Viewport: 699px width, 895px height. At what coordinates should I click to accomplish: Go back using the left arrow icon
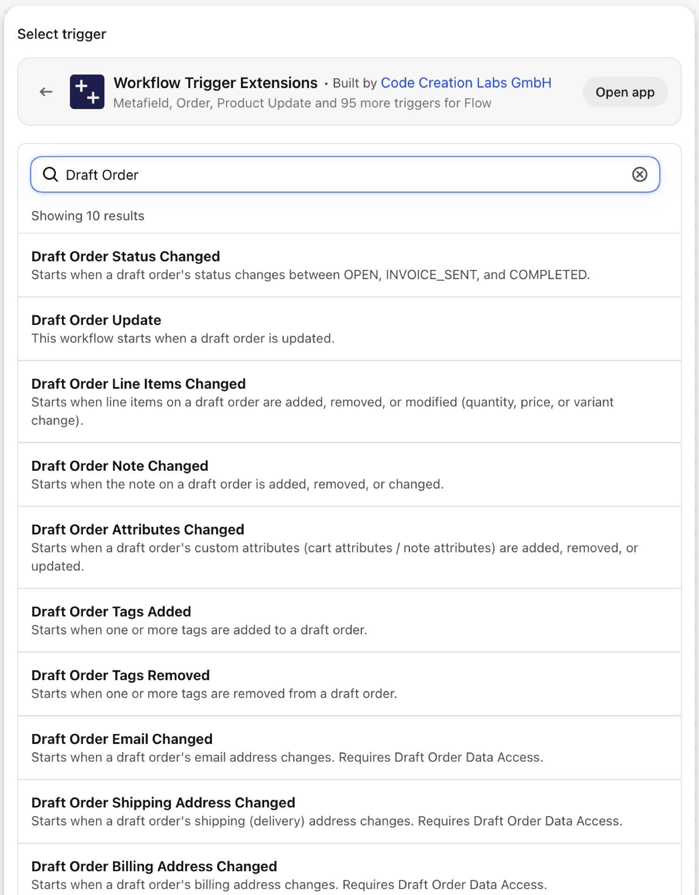[46, 92]
